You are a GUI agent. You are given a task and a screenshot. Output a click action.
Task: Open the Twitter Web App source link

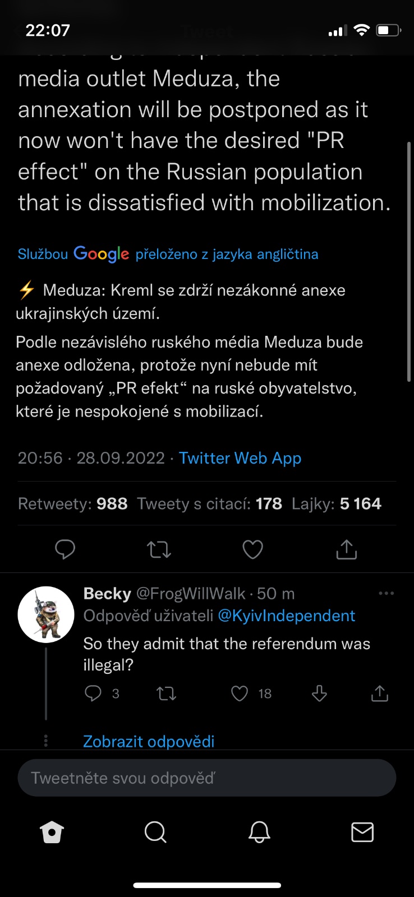click(x=240, y=458)
